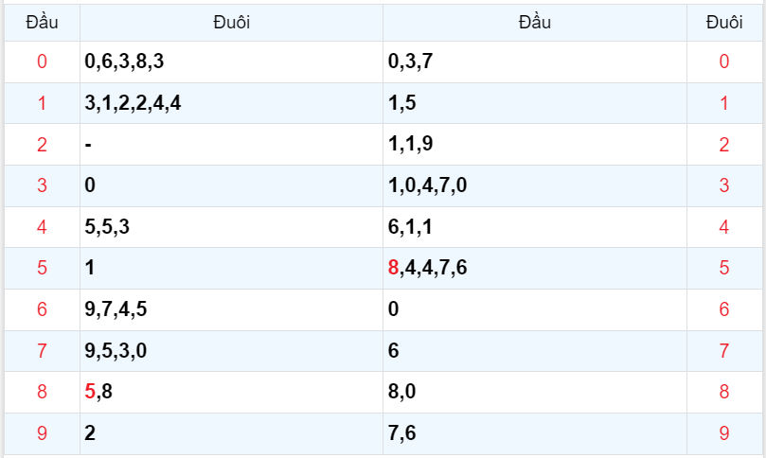Select the red 7 in the leftmost column
The width and height of the screenshot is (766, 458).
click(x=42, y=351)
